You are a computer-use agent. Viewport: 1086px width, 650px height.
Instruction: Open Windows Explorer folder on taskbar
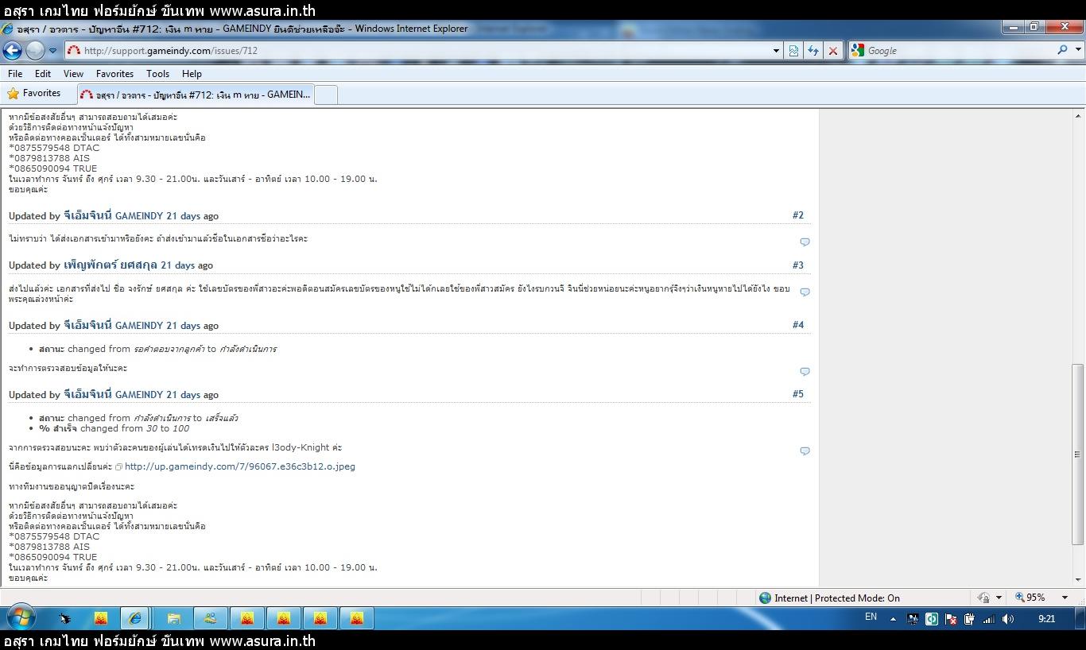pos(173,618)
